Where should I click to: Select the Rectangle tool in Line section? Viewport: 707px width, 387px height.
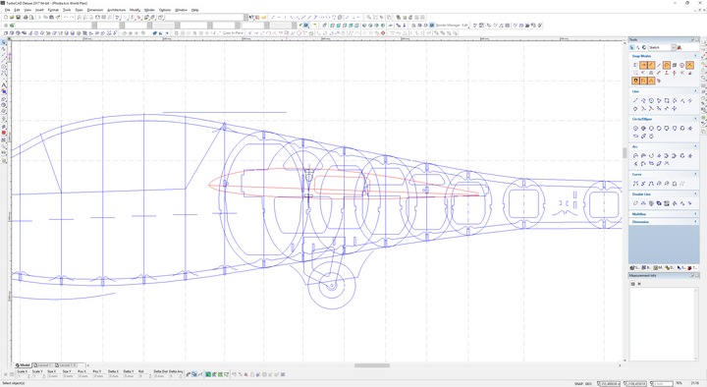point(667,100)
